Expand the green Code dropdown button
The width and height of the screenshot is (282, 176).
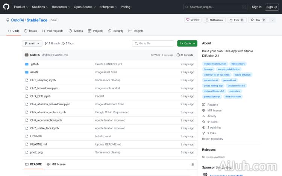(187, 44)
